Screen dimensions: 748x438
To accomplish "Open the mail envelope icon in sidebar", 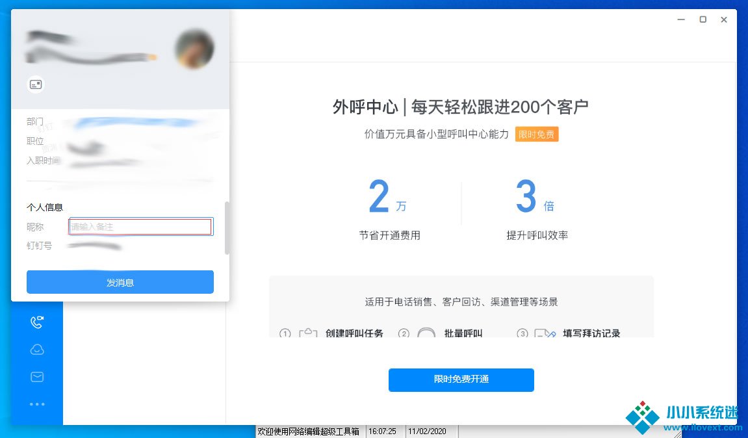I will [37, 377].
